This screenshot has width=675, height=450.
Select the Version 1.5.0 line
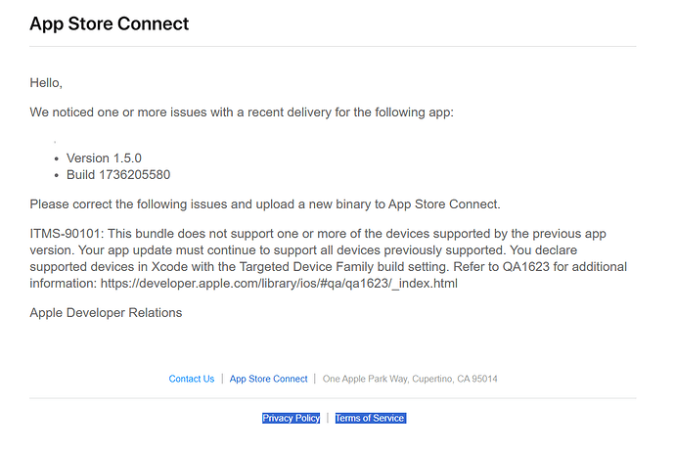[x=104, y=158]
